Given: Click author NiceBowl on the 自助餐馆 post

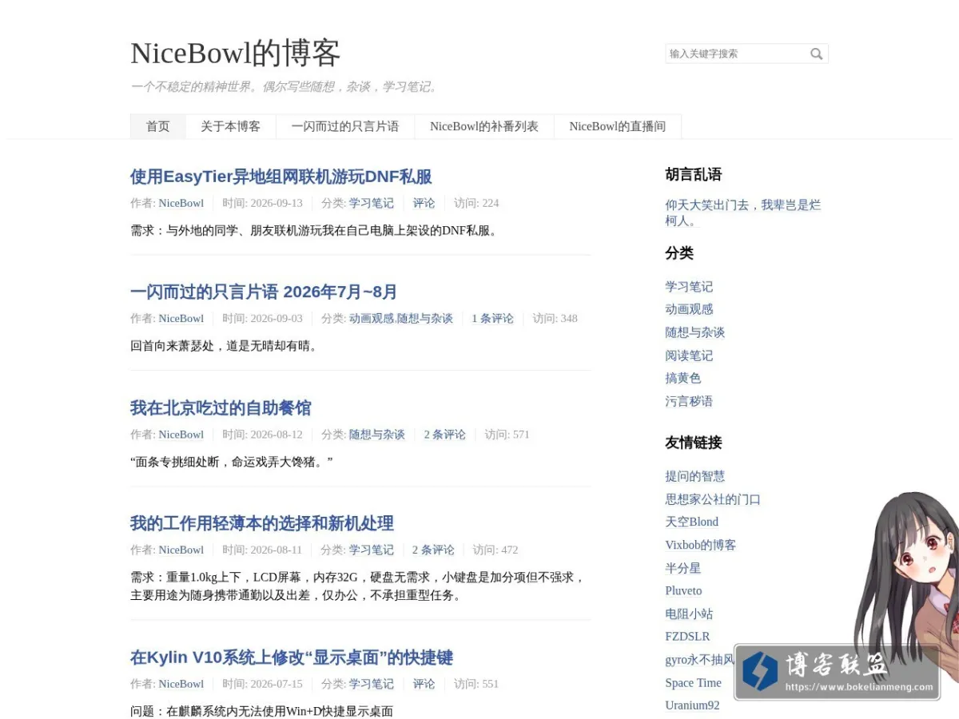Looking at the screenshot, I should click(x=181, y=435).
